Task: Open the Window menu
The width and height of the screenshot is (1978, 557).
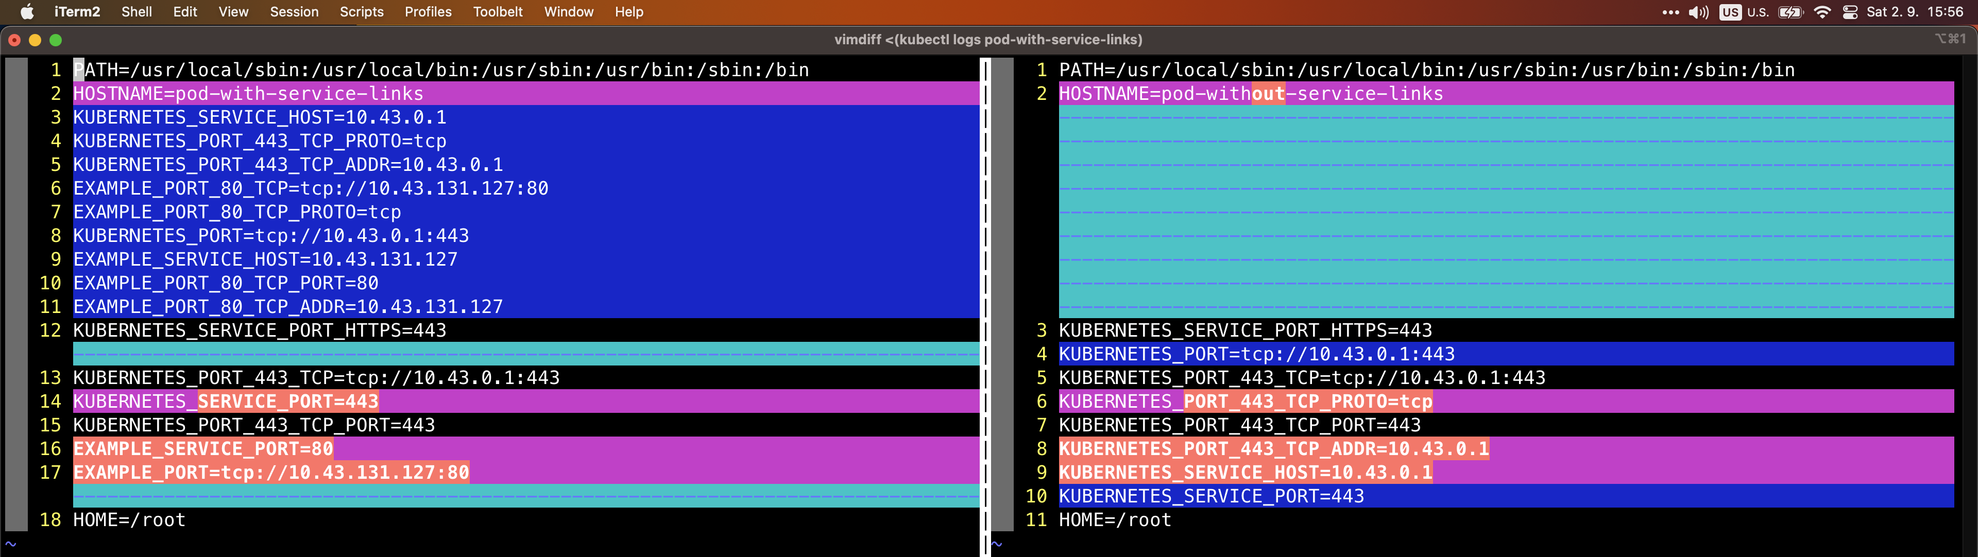Action: [x=568, y=11]
